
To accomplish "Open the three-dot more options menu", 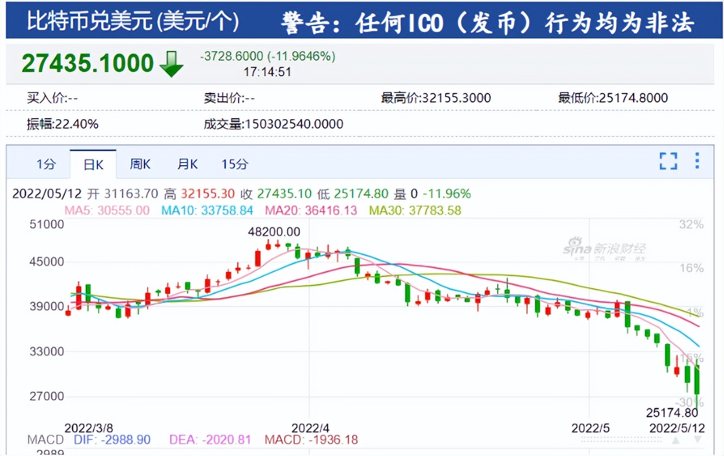I will pos(697,161).
